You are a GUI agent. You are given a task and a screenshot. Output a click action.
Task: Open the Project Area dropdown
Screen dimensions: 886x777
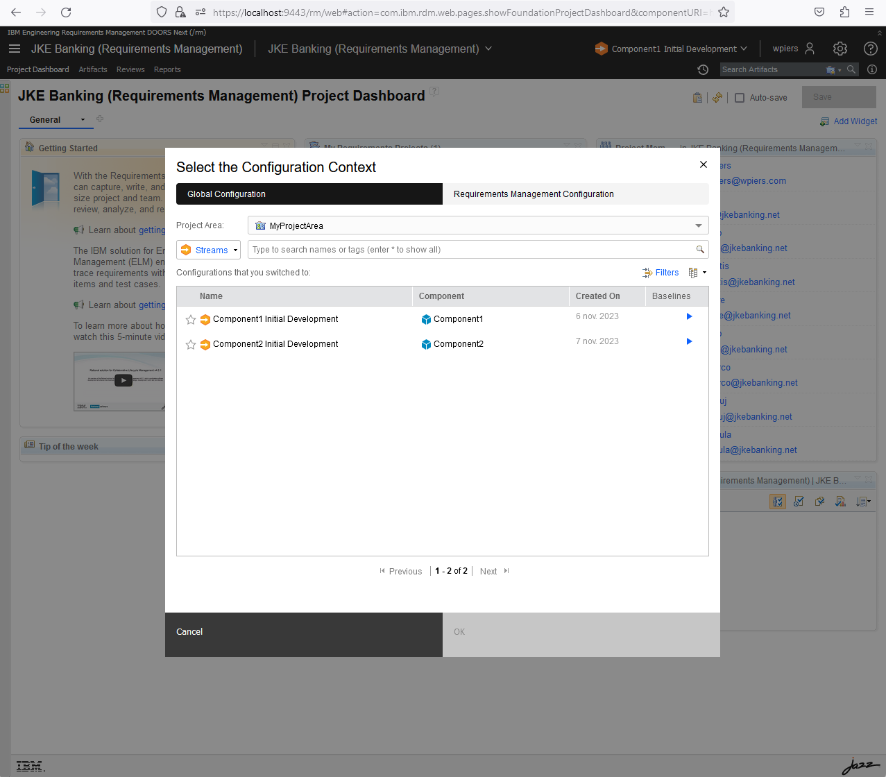[478, 225]
